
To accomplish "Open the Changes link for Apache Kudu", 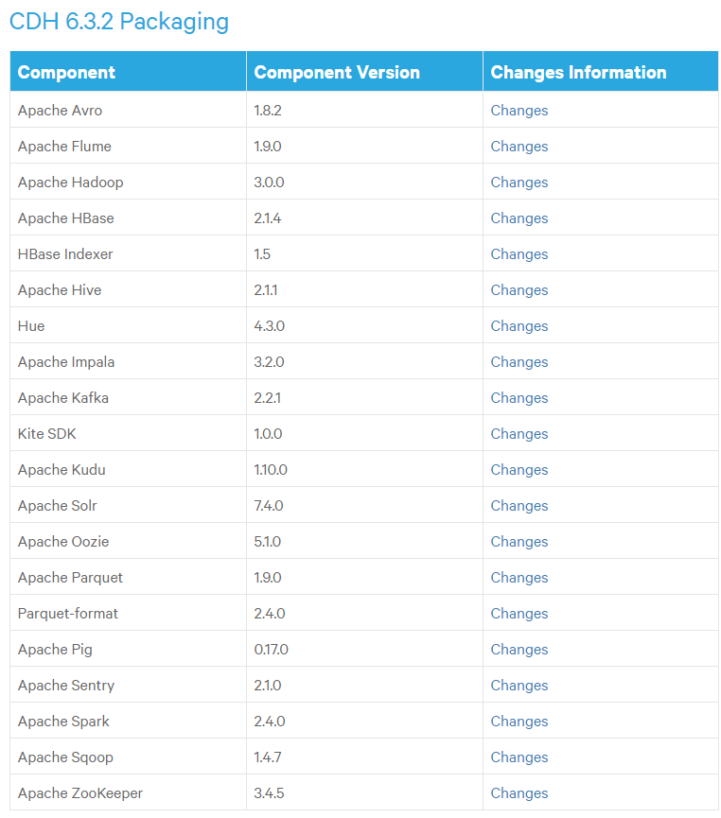I will 519,471.
